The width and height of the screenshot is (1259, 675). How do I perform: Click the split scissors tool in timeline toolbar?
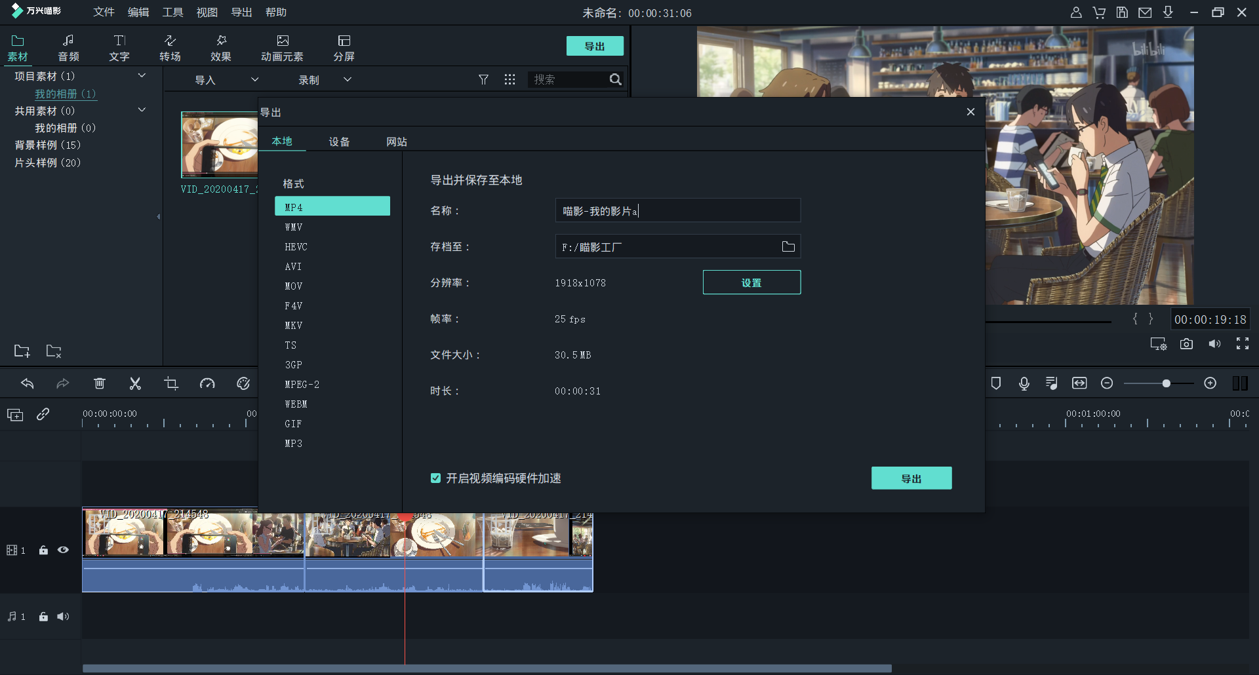coord(135,383)
